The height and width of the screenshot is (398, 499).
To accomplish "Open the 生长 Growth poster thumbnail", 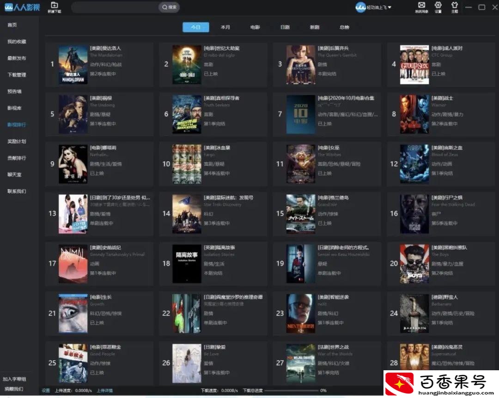I will (73, 313).
